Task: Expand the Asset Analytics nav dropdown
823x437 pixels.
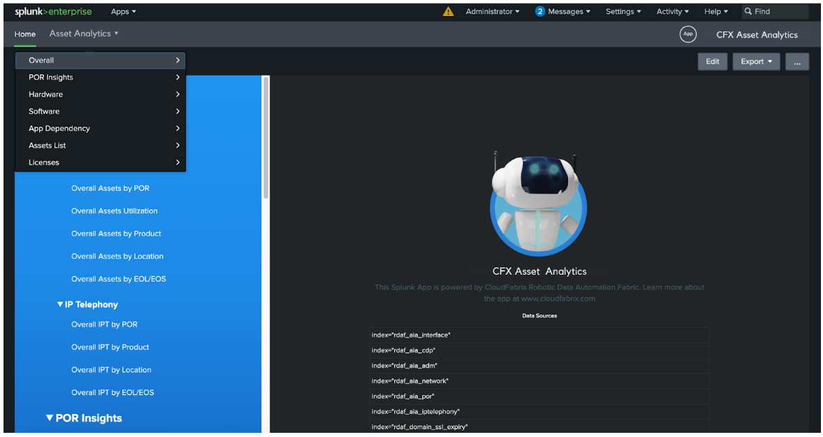Action: tap(84, 34)
